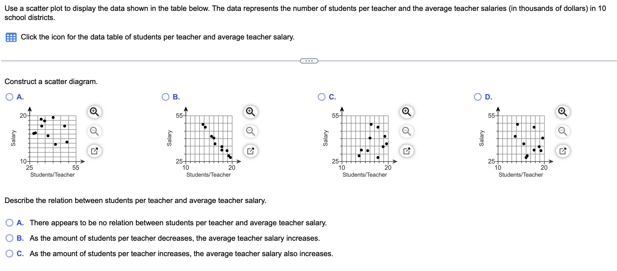The height and width of the screenshot is (271, 617).
Task: Open graph B via its external link icon
Action: coord(250,151)
